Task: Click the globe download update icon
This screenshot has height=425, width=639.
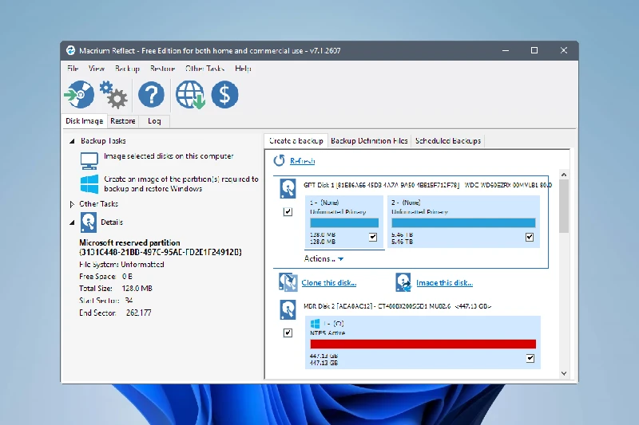Action: tap(190, 95)
